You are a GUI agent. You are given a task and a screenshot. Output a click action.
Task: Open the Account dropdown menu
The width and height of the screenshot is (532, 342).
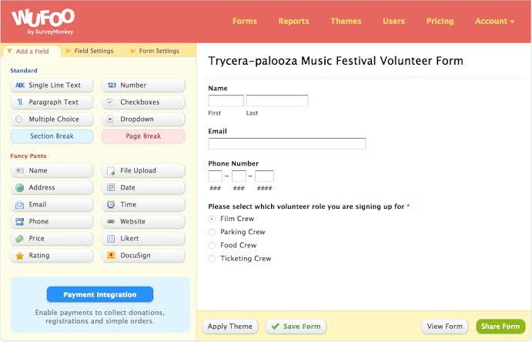coord(494,22)
